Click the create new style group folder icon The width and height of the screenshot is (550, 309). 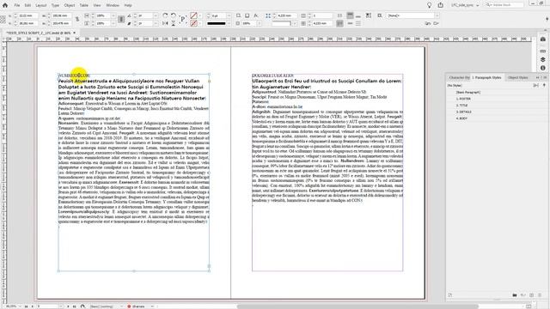point(515,295)
